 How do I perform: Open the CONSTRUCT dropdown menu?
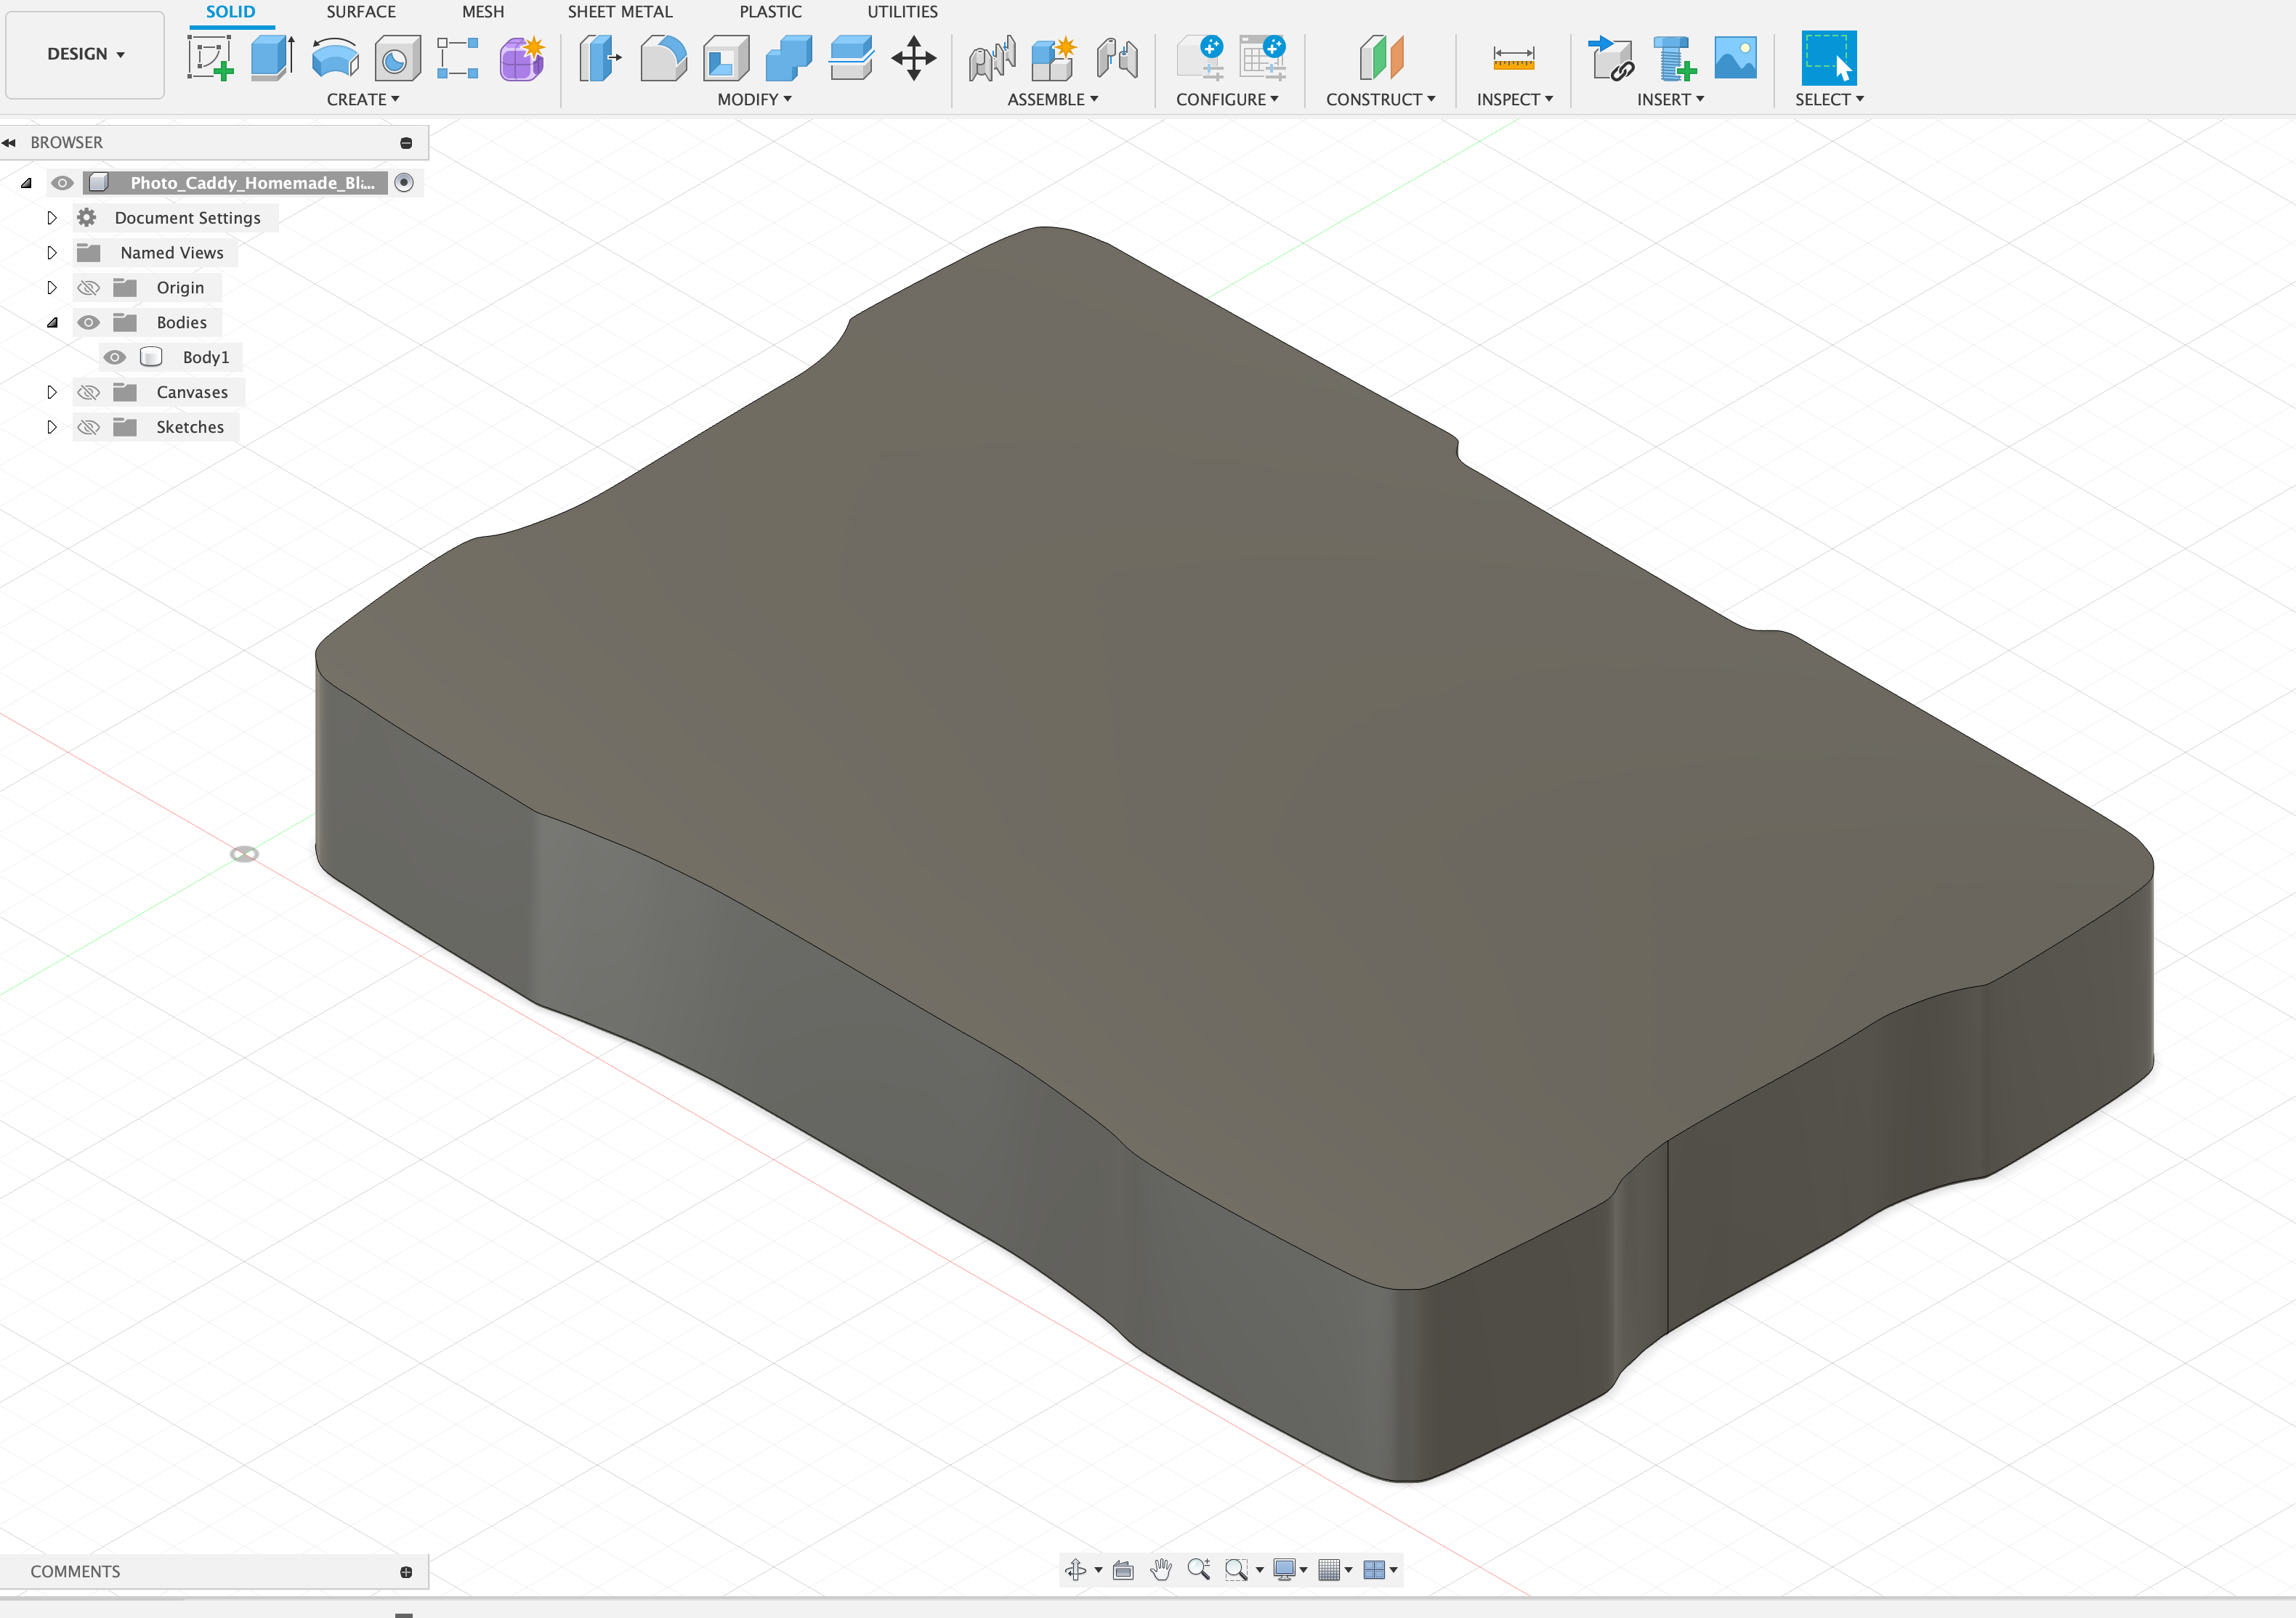[x=1381, y=100]
